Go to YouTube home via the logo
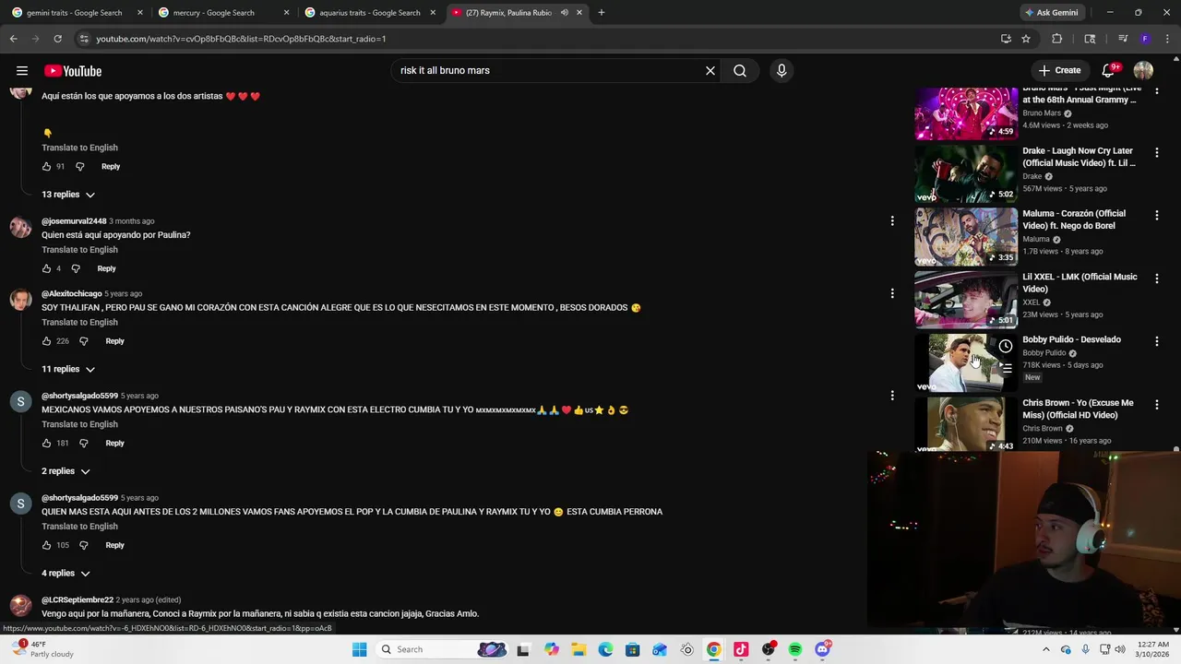Image resolution: width=1181 pixels, height=664 pixels. [x=73, y=71]
